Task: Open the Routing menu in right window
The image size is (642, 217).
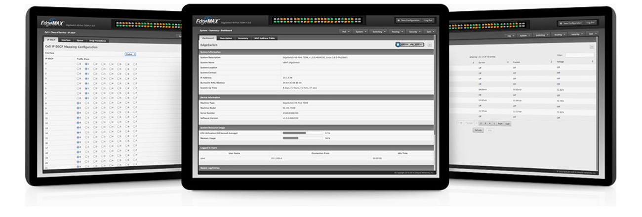Action: [560, 35]
